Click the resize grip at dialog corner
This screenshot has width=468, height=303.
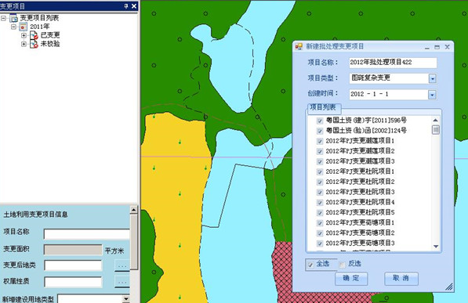click(x=449, y=287)
